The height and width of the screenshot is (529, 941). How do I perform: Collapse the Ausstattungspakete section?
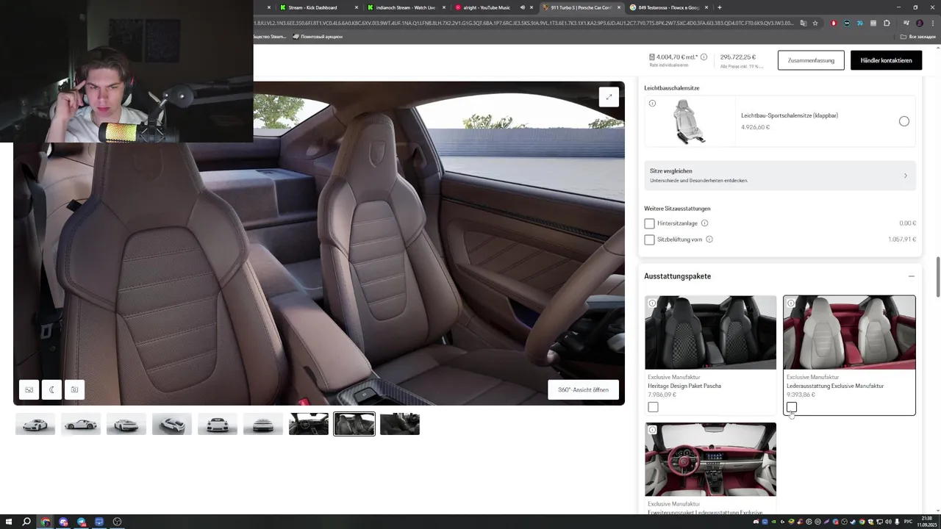(x=911, y=276)
